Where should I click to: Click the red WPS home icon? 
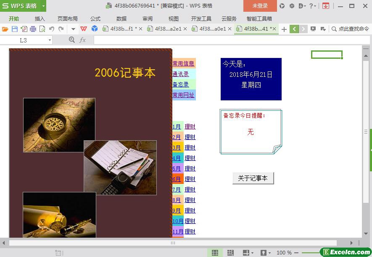point(84,29)
